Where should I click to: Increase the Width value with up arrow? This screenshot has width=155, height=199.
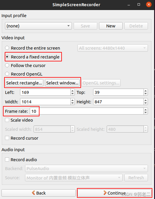coord(72,100)
